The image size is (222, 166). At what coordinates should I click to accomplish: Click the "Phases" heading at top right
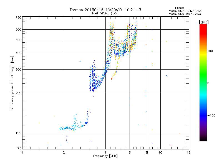click(x=180, y=8)
